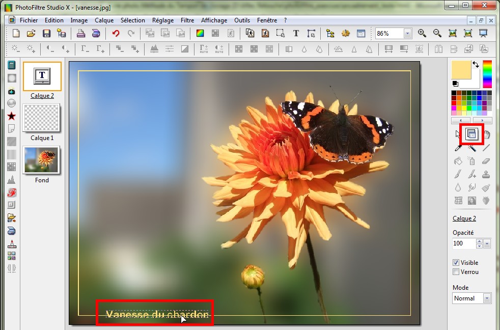The width and height of the screenshot is (500, 330).
Task: Zoom in with magnifier plus icon
Action: [422, 33]
